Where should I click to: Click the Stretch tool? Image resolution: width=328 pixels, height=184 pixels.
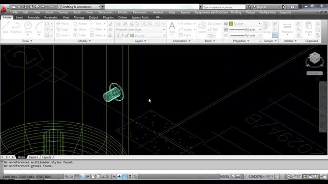point(64,35)
